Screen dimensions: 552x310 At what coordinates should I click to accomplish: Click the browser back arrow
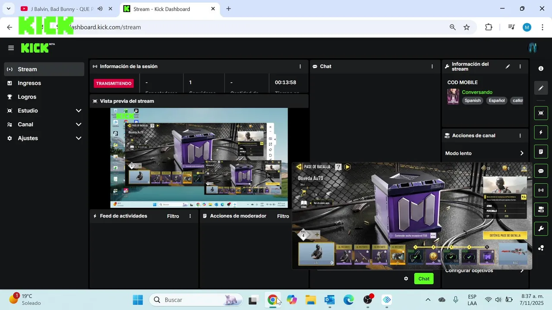[9, 27]
